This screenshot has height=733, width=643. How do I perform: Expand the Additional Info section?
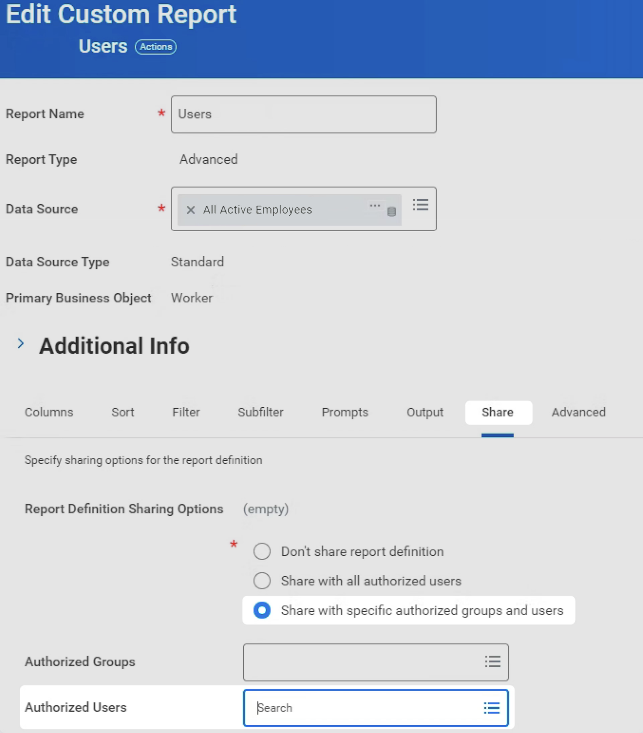click(x=21, y=344)
